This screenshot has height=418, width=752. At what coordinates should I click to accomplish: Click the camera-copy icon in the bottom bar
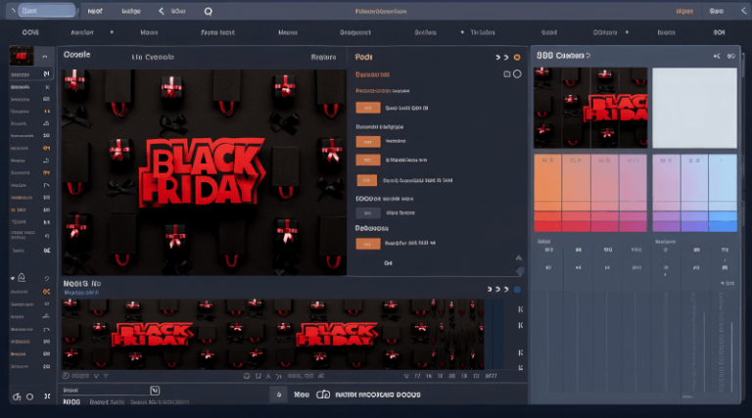[323, 395]
